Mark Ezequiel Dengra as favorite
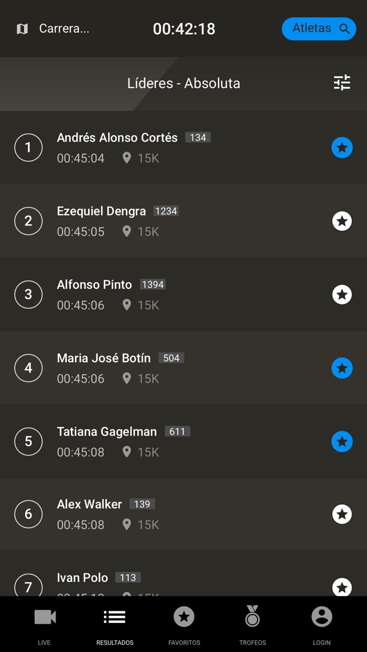367x652 pixels. (342, 221)
